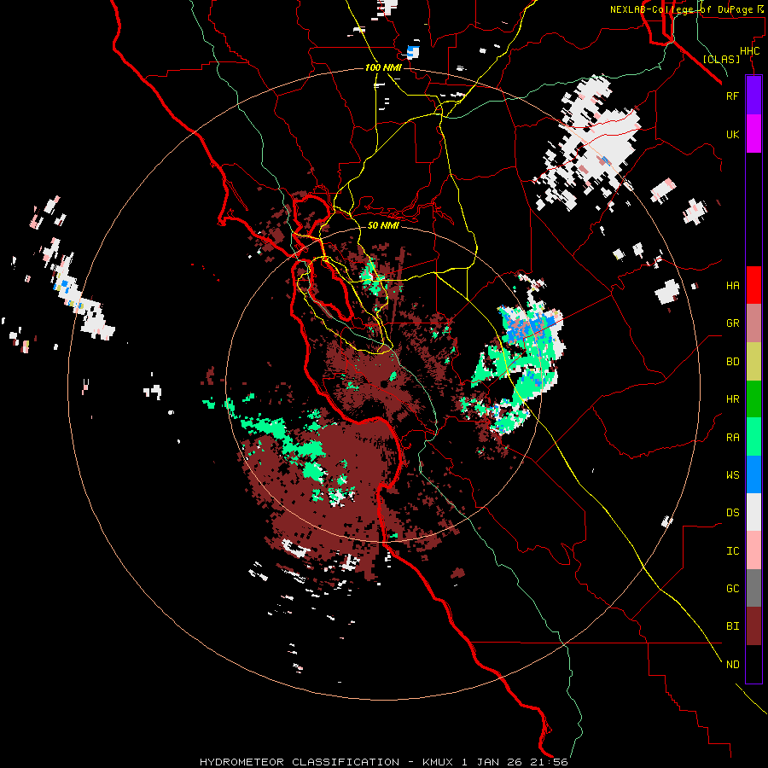The image size is (768, 768).
Task: Click the HYDROMETEOR CLASSIFICATION caption text
Action: tap(300, 762)
